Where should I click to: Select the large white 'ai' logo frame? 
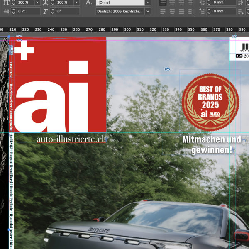pos(52,97)
